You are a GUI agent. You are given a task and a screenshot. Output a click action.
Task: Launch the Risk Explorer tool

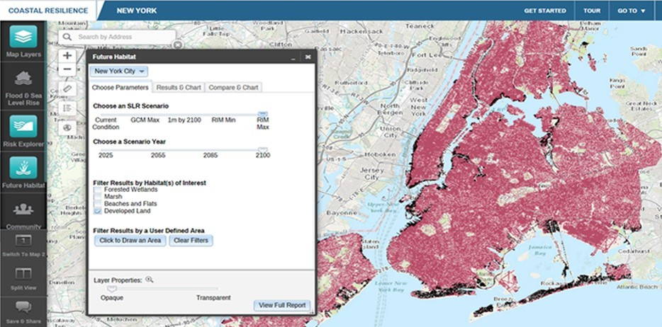coord(23,132)
